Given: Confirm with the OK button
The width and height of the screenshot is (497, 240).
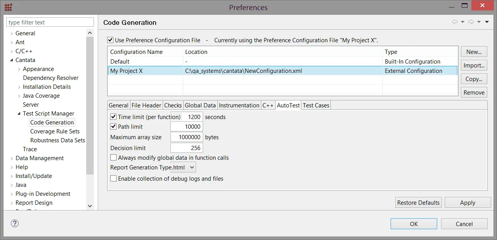Looking at the screenshot, I should (414, 224).
